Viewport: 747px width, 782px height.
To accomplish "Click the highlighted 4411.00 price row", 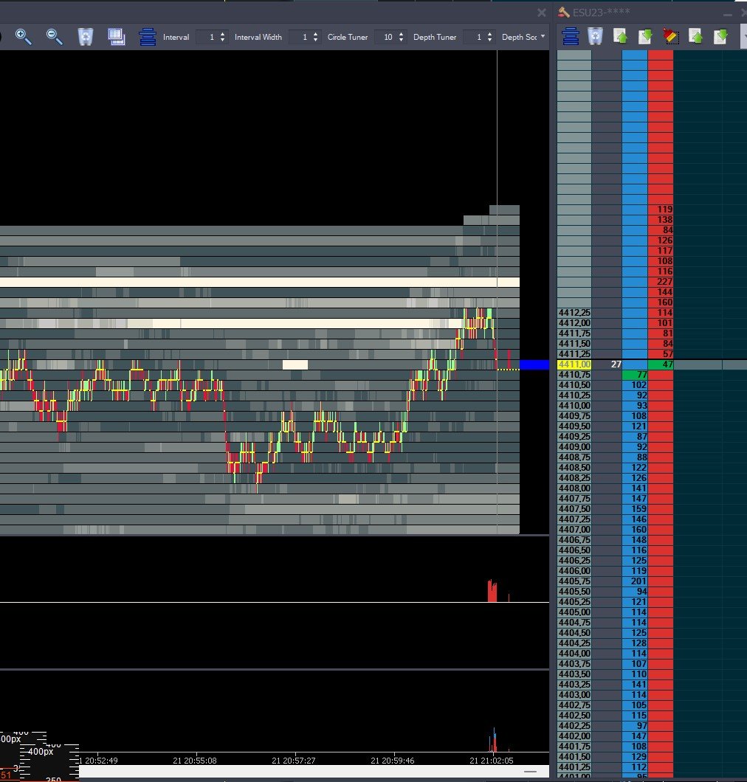I will coord(575,364).
